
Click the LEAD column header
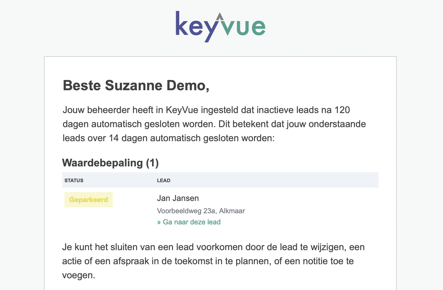coord(163,180)
